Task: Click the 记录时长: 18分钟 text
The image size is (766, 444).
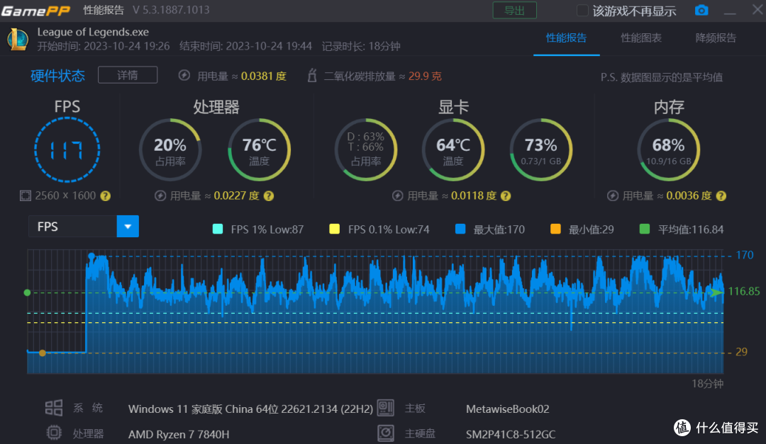Action: [361, 46]
